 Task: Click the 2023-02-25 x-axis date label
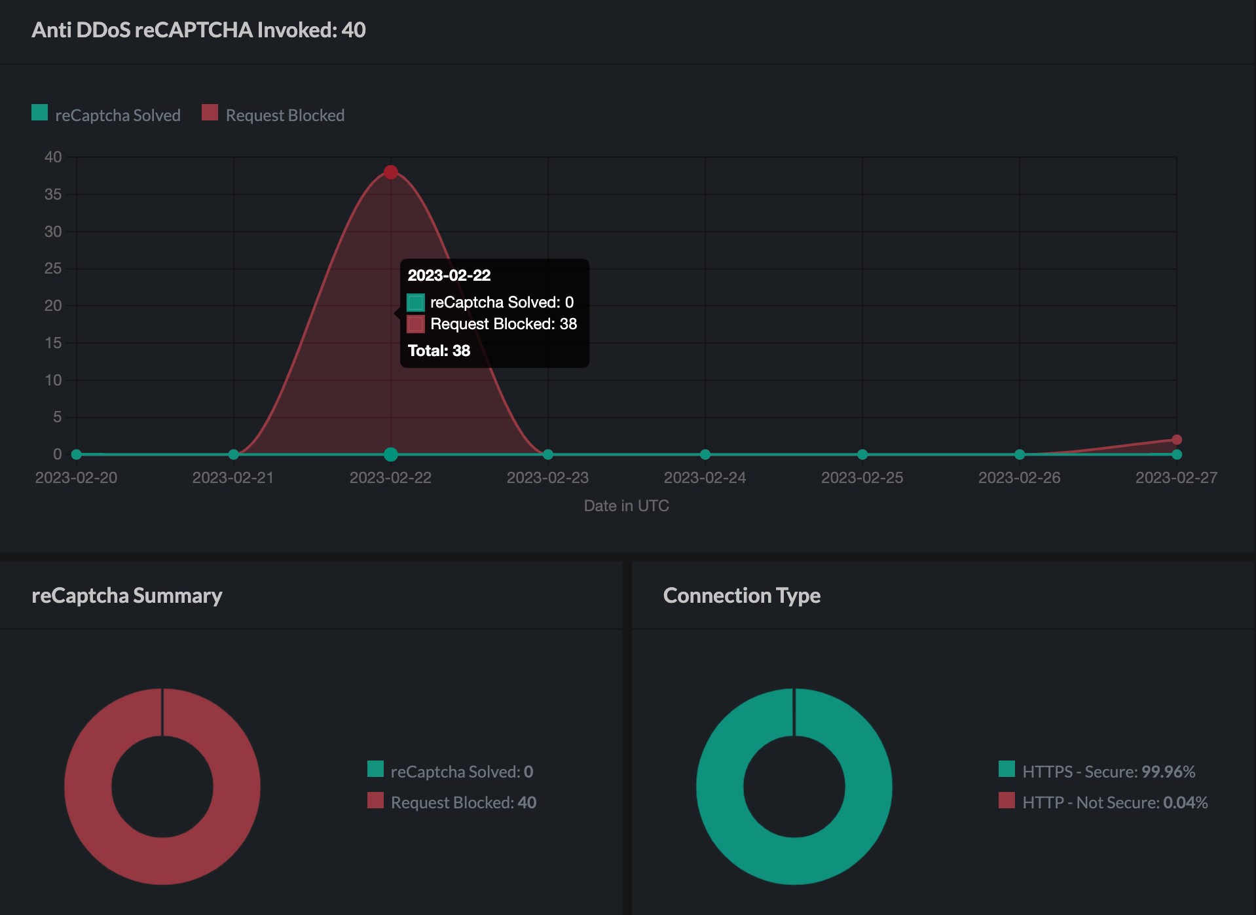click(x=862, y=478)
